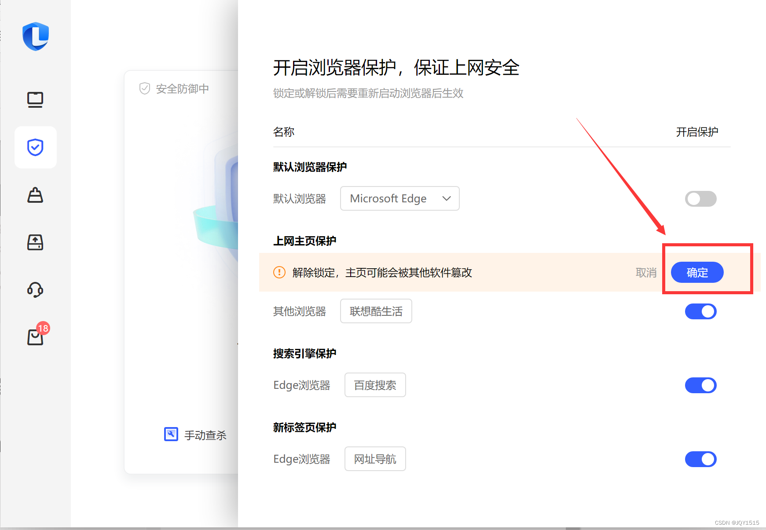The image size is (766, 530).
Task: Click the 网址导航 new tab field
Action: [x=375, y=459]
